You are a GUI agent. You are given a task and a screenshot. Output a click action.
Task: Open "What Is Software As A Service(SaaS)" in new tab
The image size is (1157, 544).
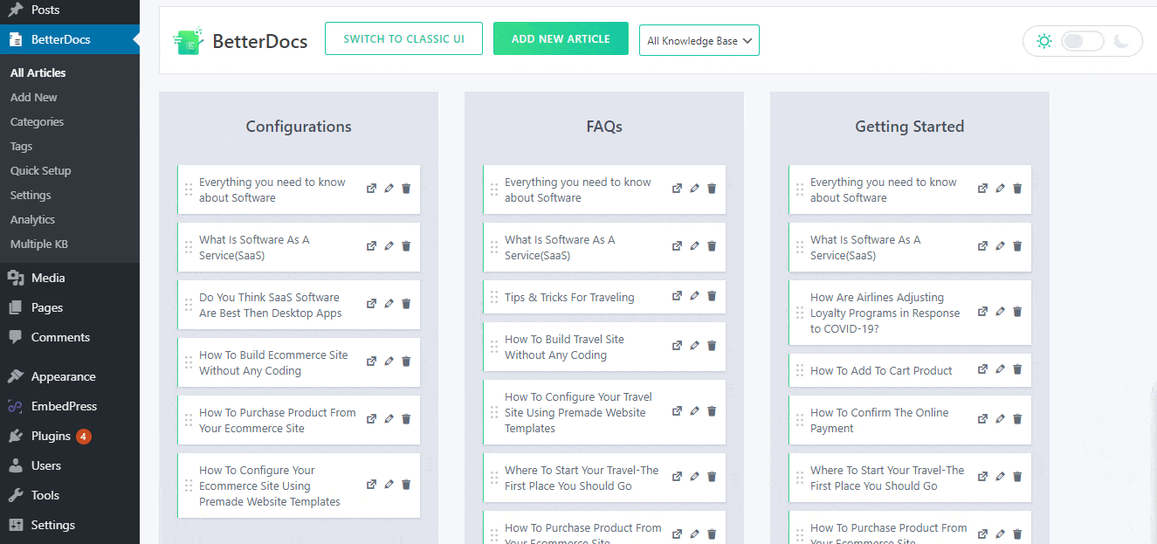371,245
